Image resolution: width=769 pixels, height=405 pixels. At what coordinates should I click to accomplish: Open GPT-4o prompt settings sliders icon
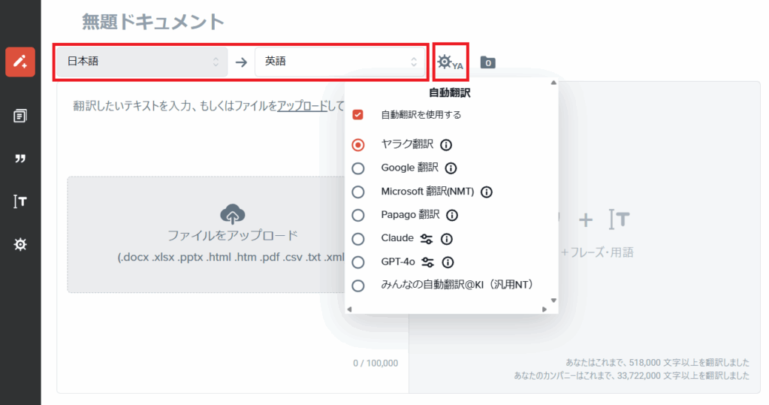click(x=428, y=262)
